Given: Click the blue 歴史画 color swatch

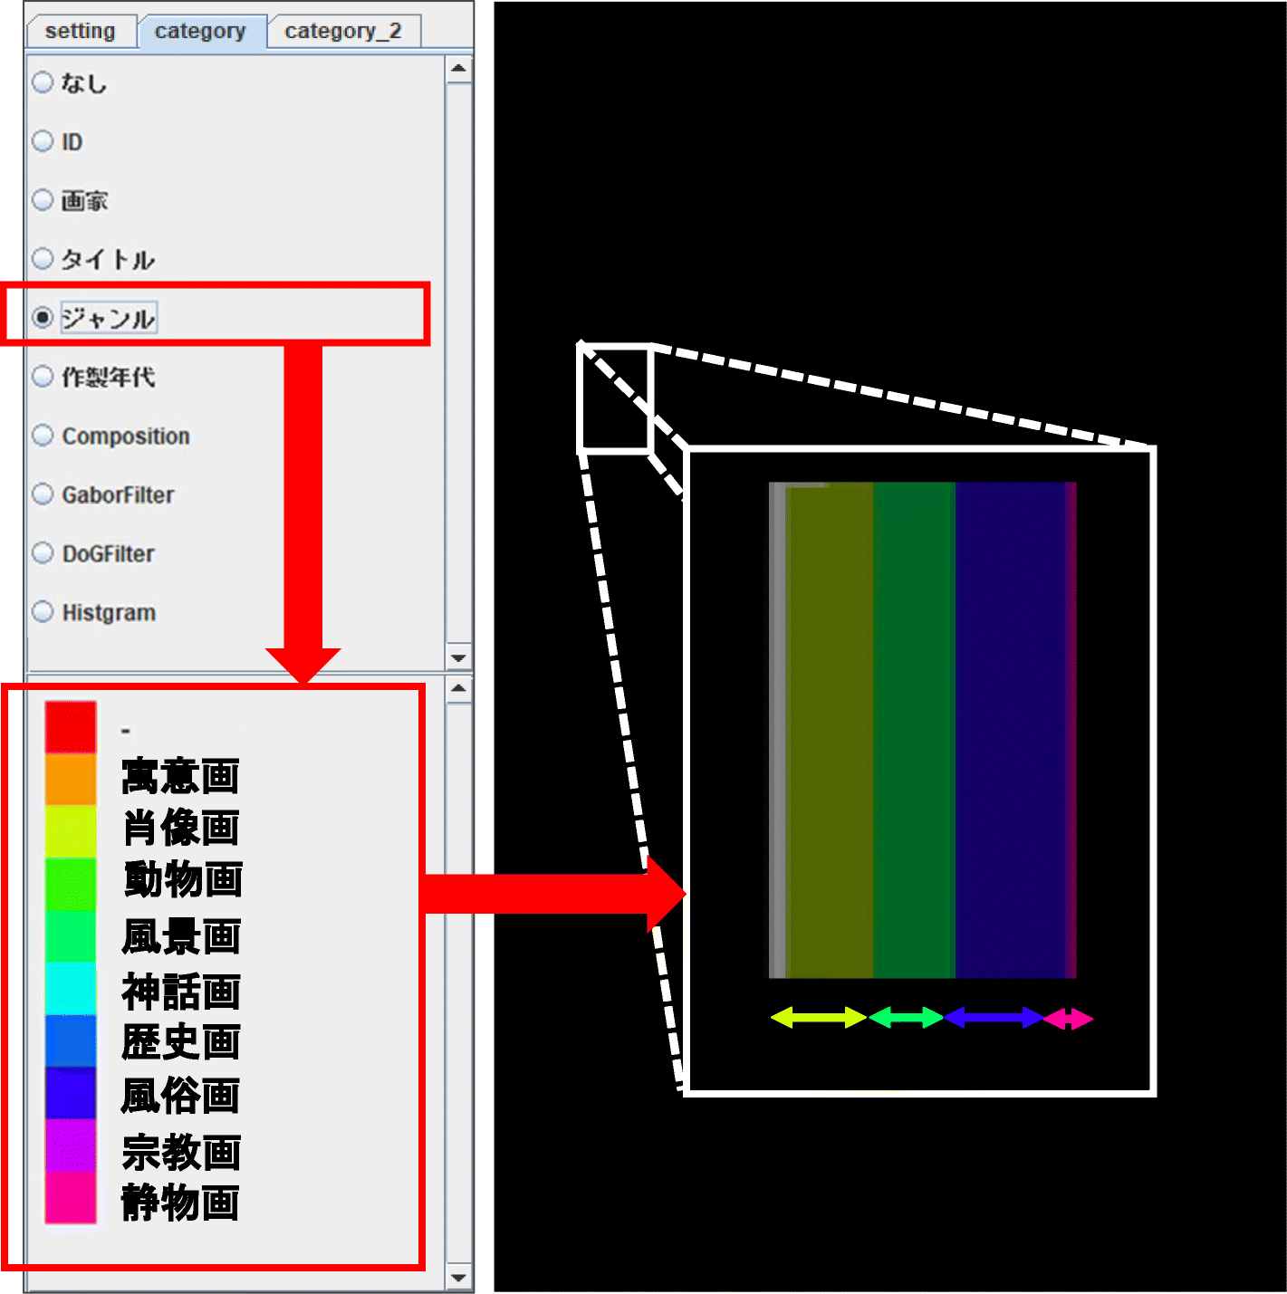Looking at the screenshot, I should [71, 1041].
